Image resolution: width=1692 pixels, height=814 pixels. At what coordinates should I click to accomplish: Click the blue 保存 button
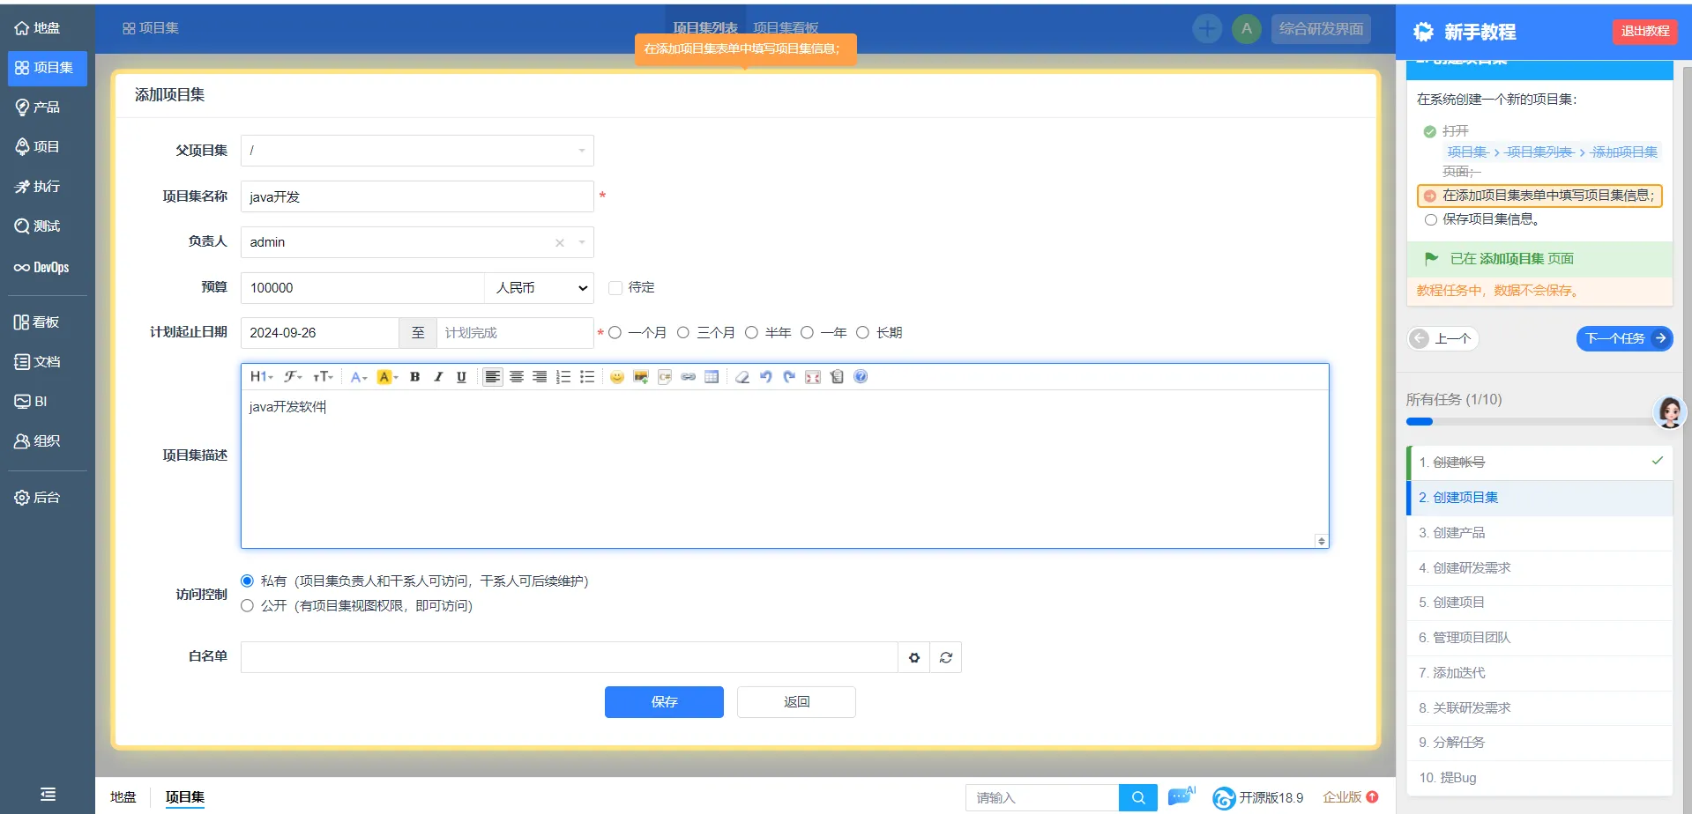[x=664, y=702]
